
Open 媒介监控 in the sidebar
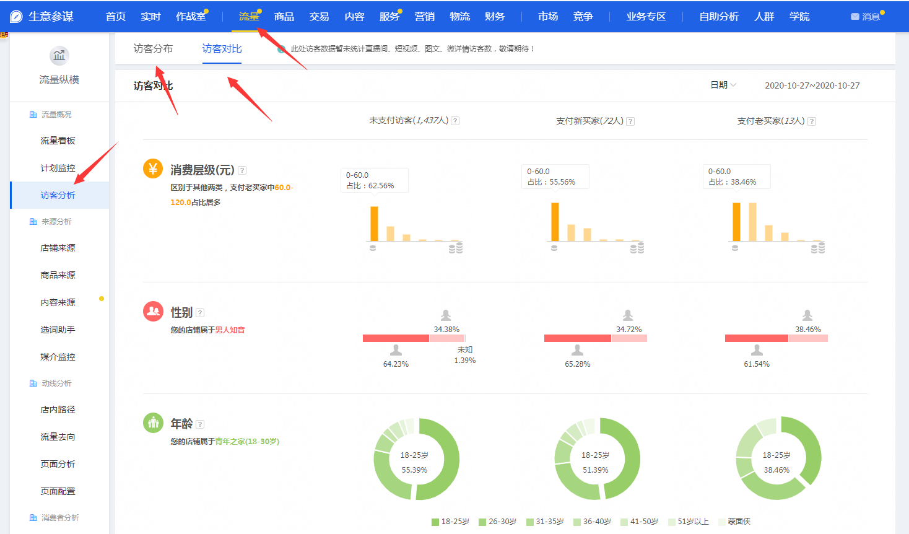[59, 357]
